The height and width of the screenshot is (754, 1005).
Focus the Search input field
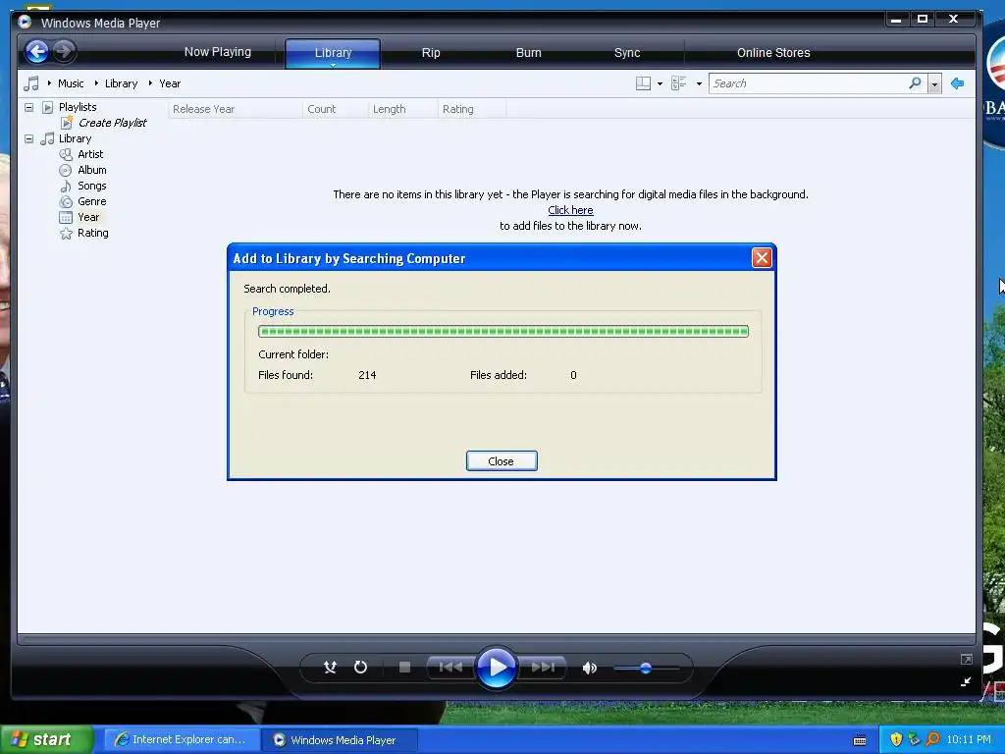809,83
